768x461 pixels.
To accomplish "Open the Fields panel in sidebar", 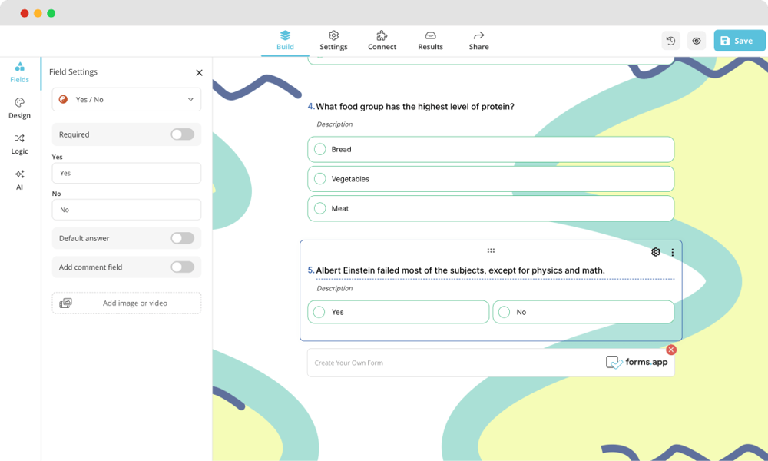I will pyautogui.click(x=19, y=72).
